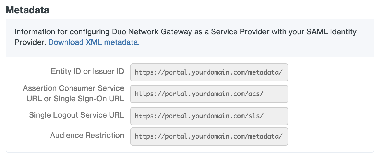380x156 pixels.
Task: Click the "Entity ID or Issuer ID" label
Action: [x=87, y=71]
